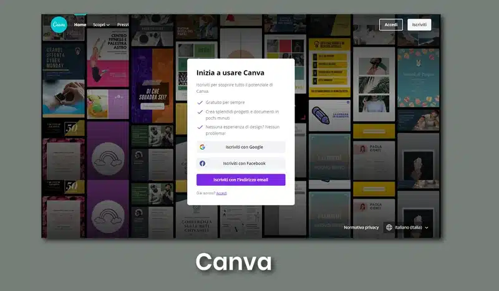Select the 'Di che squadra sei?' template
The width and height of the screenshot is (499, 291).
coord(152,85)
